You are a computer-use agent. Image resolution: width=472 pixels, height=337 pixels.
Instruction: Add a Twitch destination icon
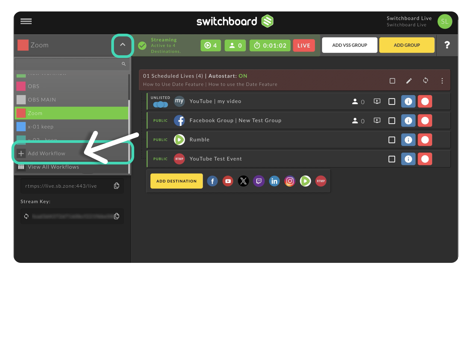point(259,181)
